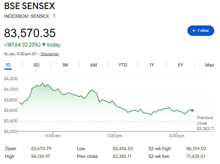This screenshot has width=220, height=164.
Task: Switch to the 5D time range
Action: click(x=36, y=65)
